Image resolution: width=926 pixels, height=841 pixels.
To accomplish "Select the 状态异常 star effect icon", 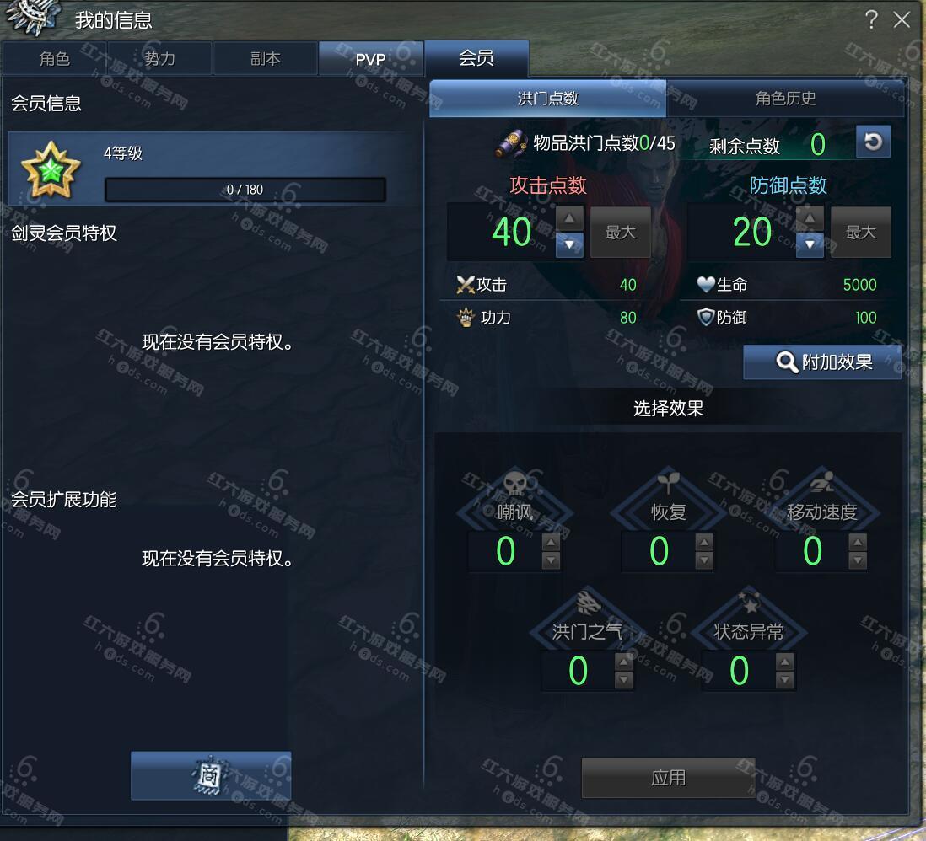I will [x=749, y=602].
